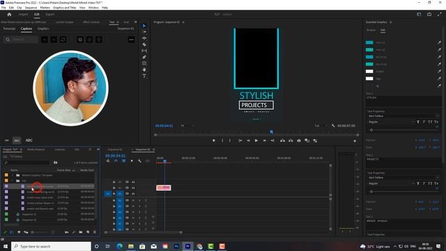Toggle V3 track output eye
Screen dimensions: 446x251
[133, 182]
